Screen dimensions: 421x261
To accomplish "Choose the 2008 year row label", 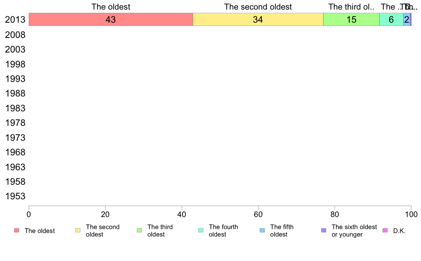I will coord(15,35).
